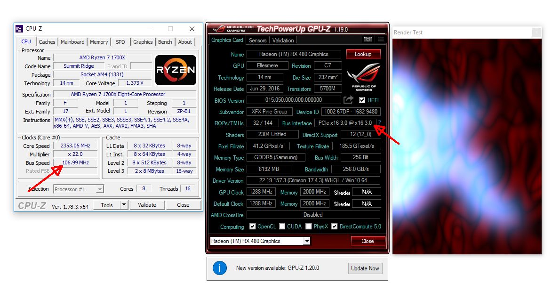Switch to the Caches tab in CPU-Z
This screenshot has height=292, width=552.
(47, 42)
